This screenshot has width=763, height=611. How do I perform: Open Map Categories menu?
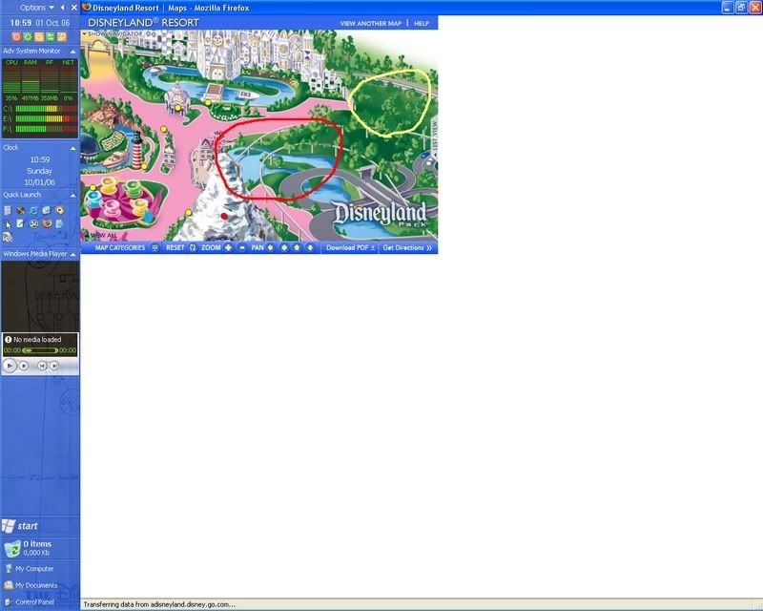coord(120,247)
